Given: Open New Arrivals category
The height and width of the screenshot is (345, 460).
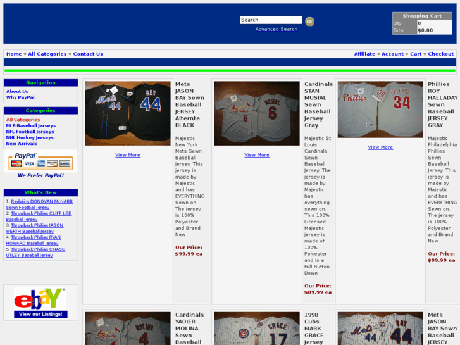Looking at the screenshot, I should [22, 144].
